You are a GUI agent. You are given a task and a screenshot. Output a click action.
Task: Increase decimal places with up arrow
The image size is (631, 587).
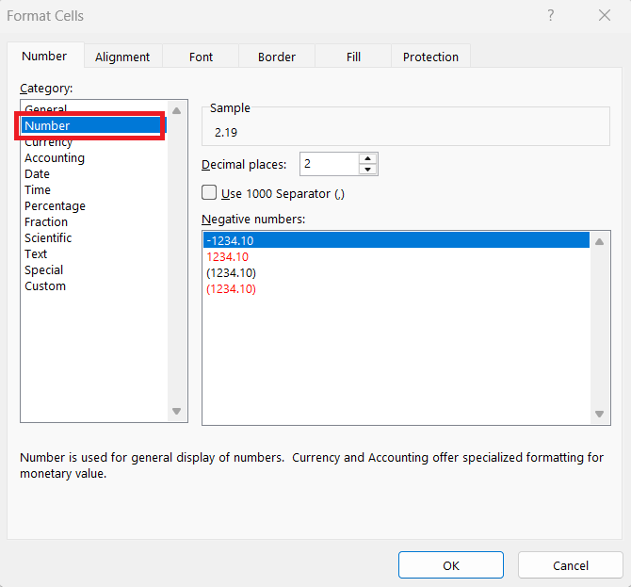pyautogui.click(x=367, y=158)
